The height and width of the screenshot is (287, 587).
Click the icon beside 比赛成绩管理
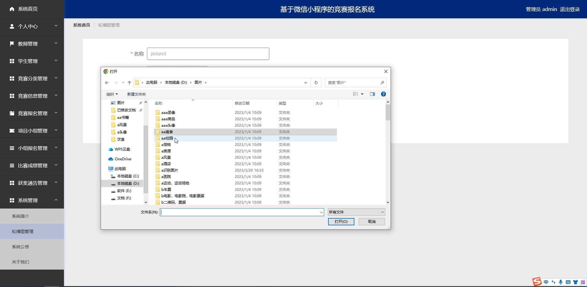(x=12, y=165)
